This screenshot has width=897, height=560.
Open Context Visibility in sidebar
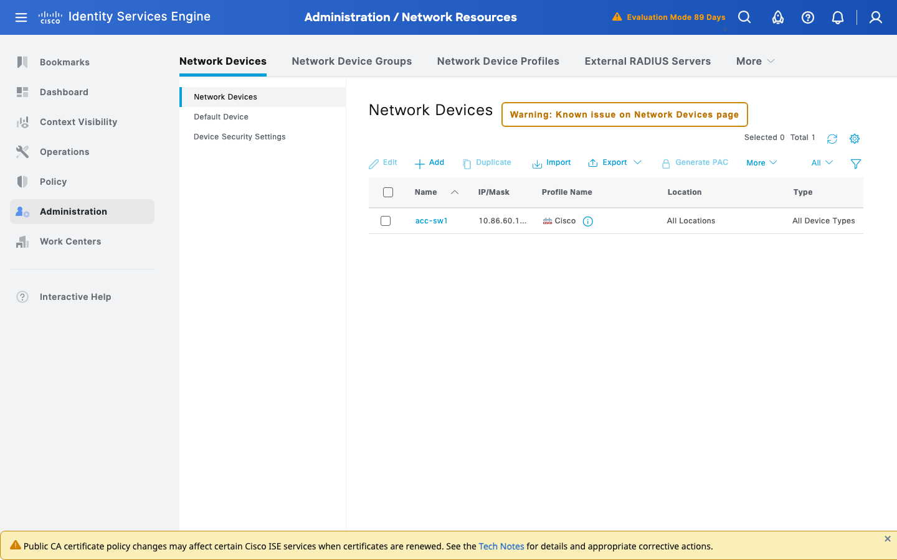[x=82, y=122]
